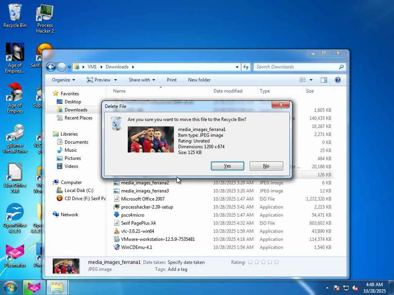Click the fifth rating star in details pane
The width and height of the screenshot is (394, 295).
(x=276, y=262)
